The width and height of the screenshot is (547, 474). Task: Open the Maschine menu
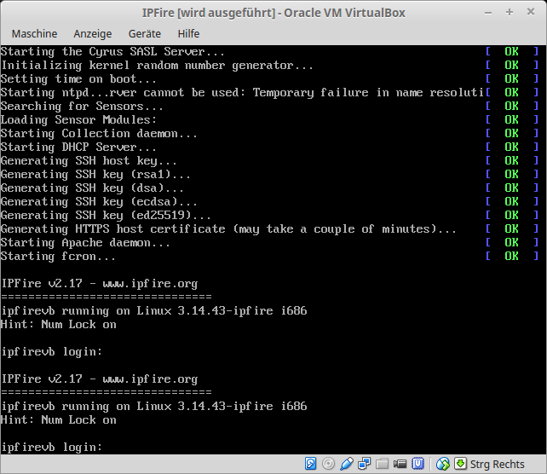pyautogui.click(x=34, y=34)
